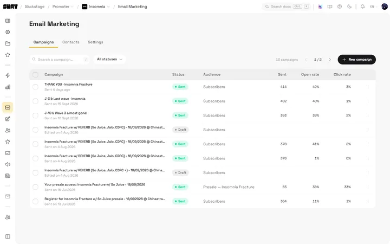This screenshot has width=390, height=244.
Task: Click the SWAY logo
Action: (x=10, y=7)
